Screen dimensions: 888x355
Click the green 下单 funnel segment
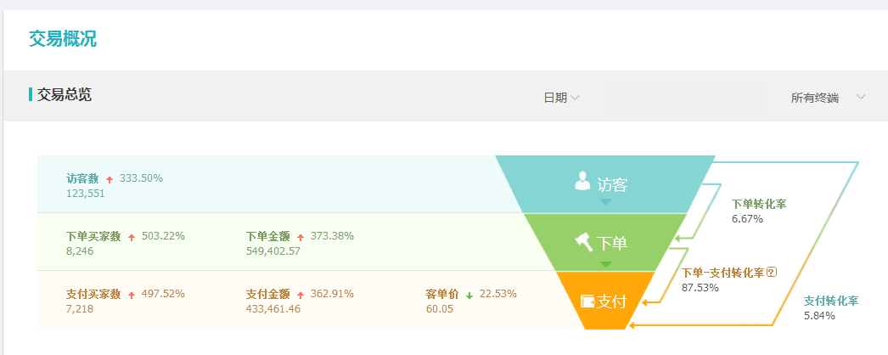pos(604,242)
